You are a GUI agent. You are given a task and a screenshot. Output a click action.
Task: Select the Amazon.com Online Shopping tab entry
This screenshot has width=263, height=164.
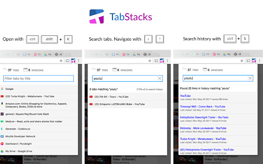pyautogui.click(x=39, y=105)
